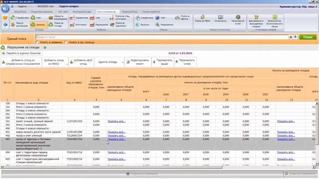Open Показать всё link in row 403, column 5

pos(116,139)
